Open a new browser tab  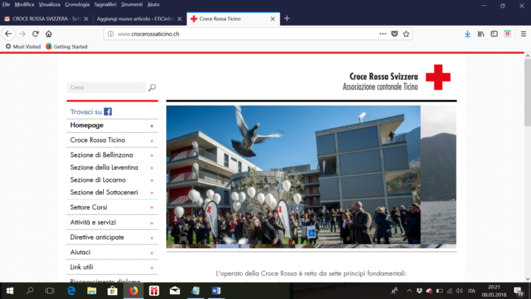pos(287,19)
